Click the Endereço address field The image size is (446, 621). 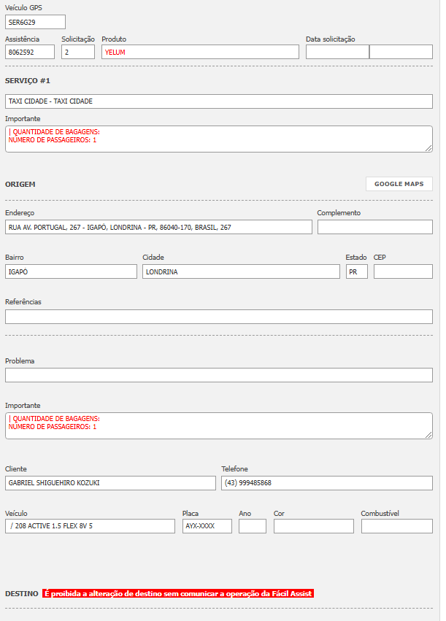pyautogui.click(x=158, y=227)
